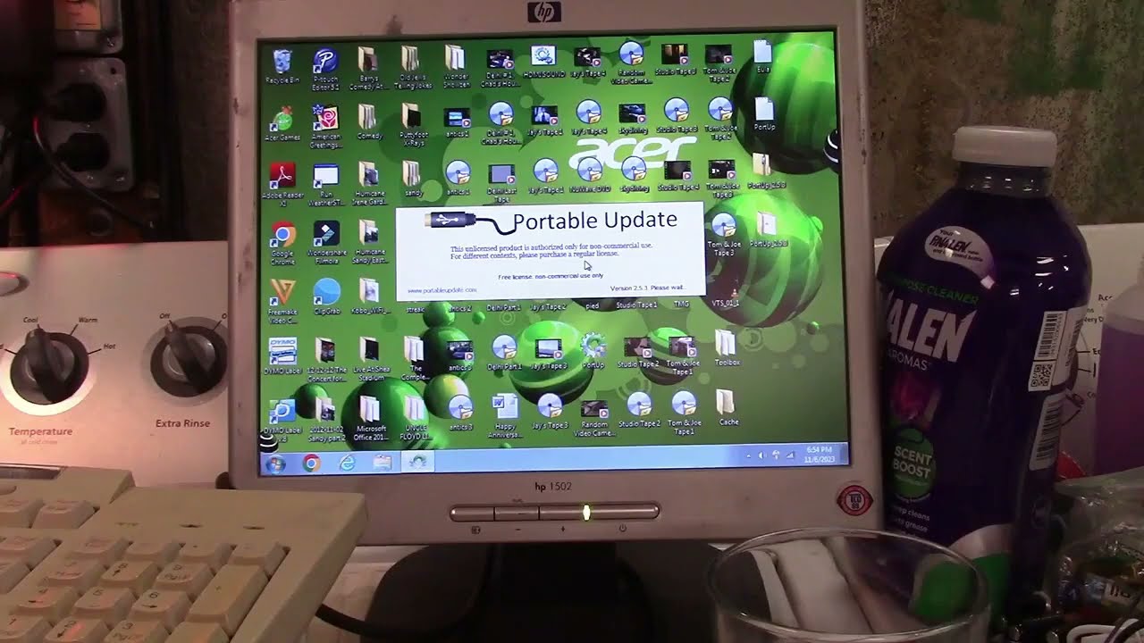Open the taskbar clock showing 6:54 PM

click(x=820, y=453)
